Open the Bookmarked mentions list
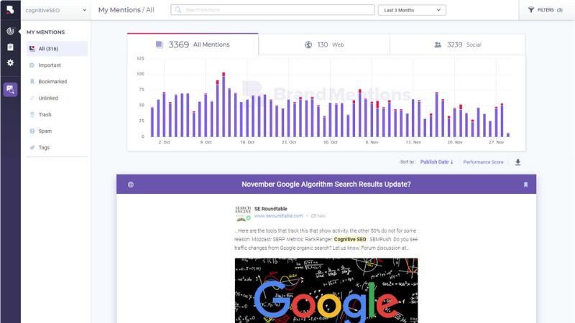This screenshot has width=575, height=323. click(52, 82)
